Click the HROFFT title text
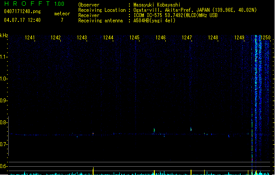The image size is (275, 175). pyautogui.click(x=27, y=3)
